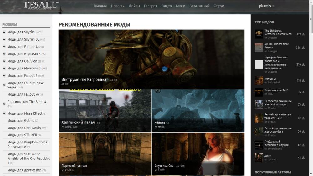Open the TESALL logo home link
This screenshot has height=176, width=313.
(x=40, y=5)
